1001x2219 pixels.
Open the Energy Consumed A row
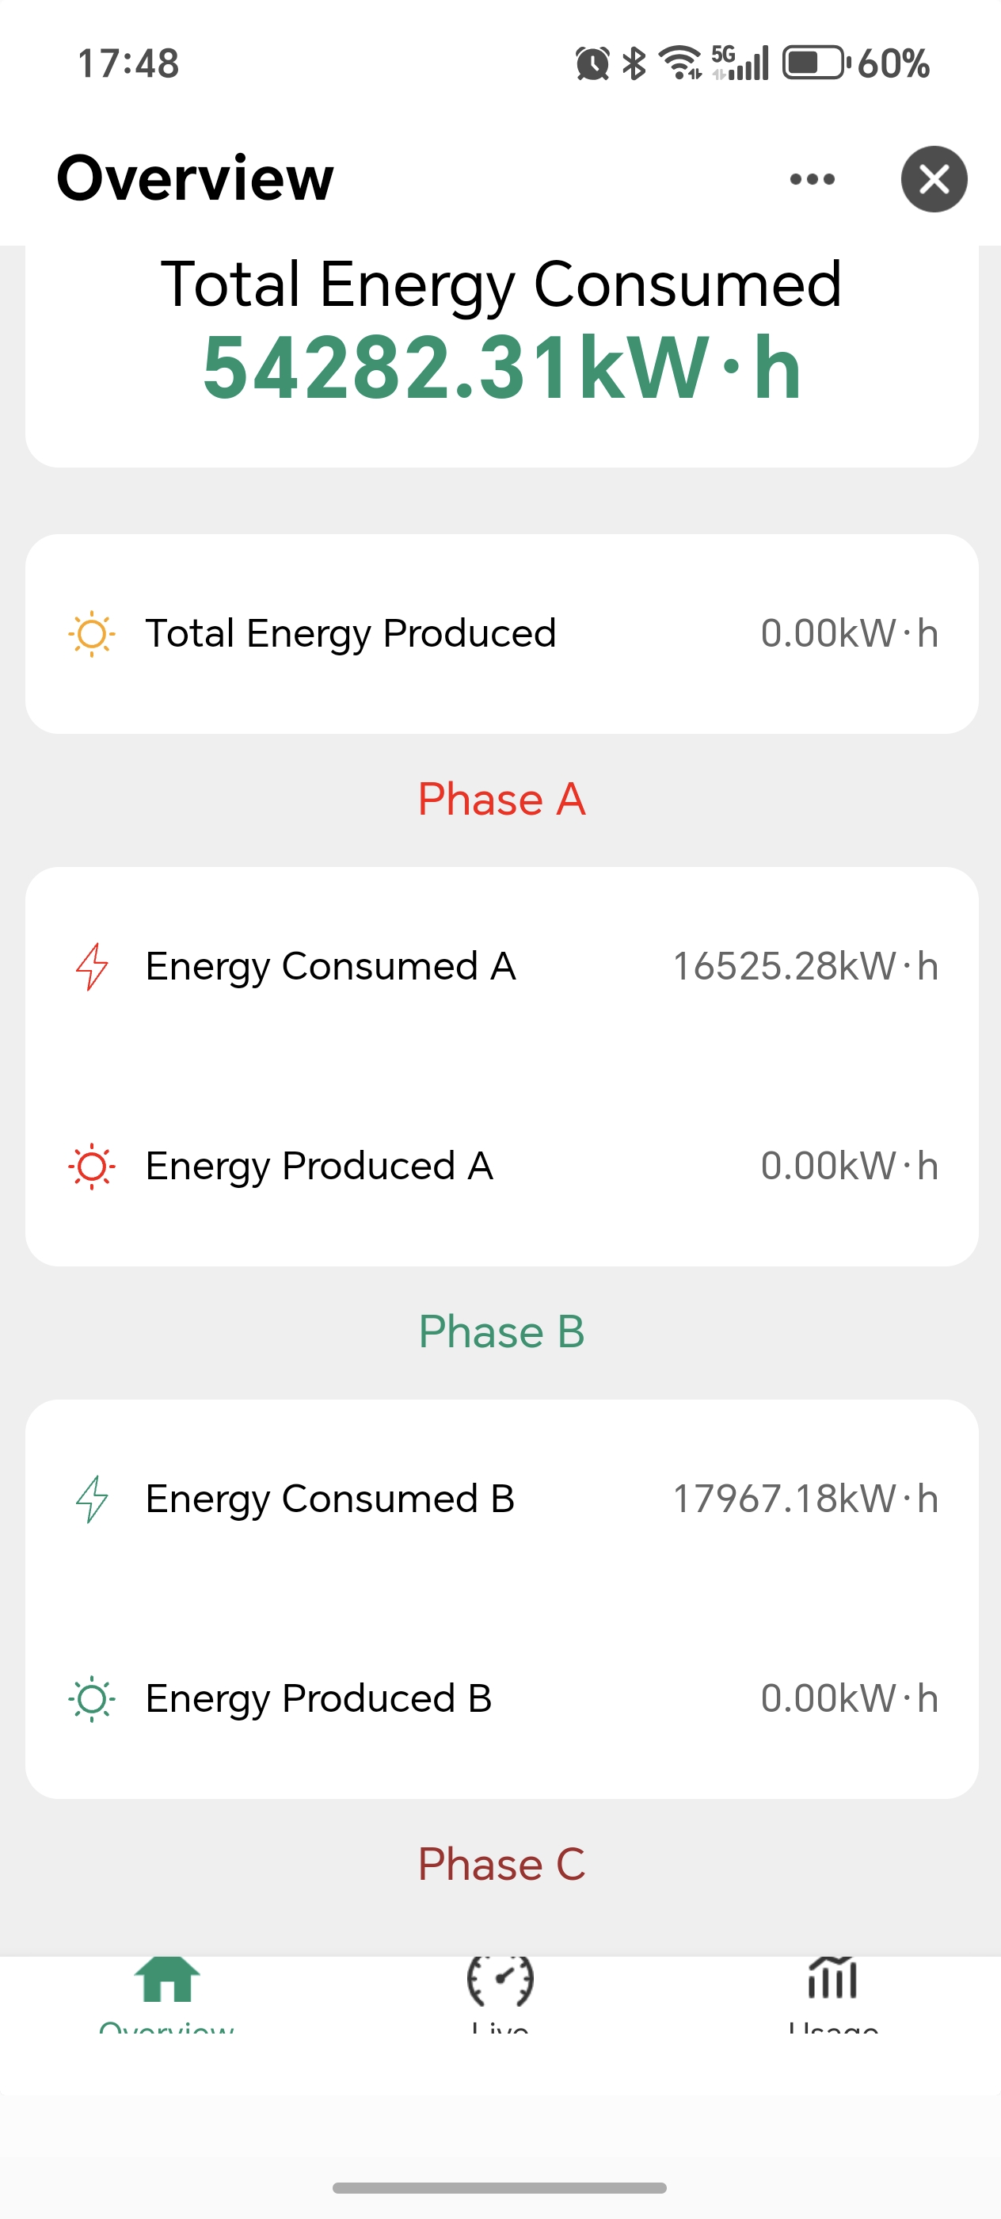502,967
